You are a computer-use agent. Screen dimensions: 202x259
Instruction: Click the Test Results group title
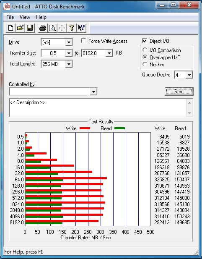(x=101, y=122)
